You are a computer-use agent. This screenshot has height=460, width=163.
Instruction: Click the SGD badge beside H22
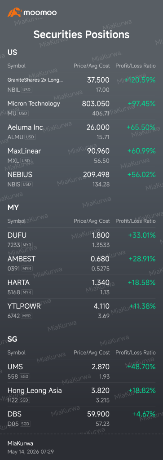[25, 400]
